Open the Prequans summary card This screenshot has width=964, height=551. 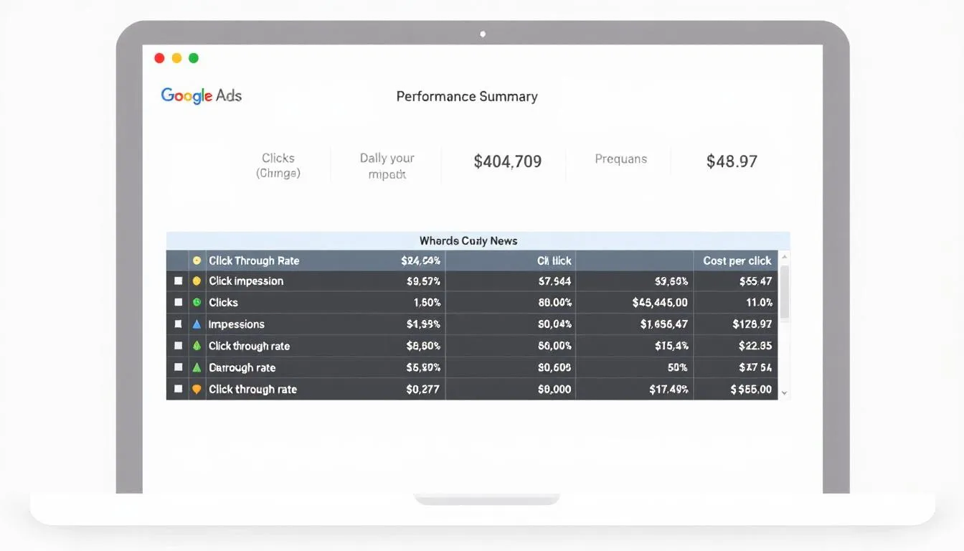click(621, 159)
